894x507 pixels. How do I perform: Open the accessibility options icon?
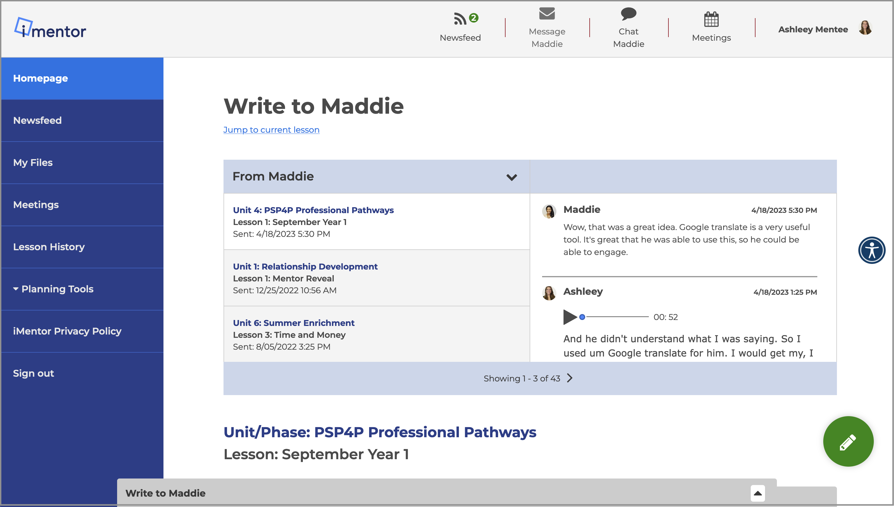coord(872,250)
